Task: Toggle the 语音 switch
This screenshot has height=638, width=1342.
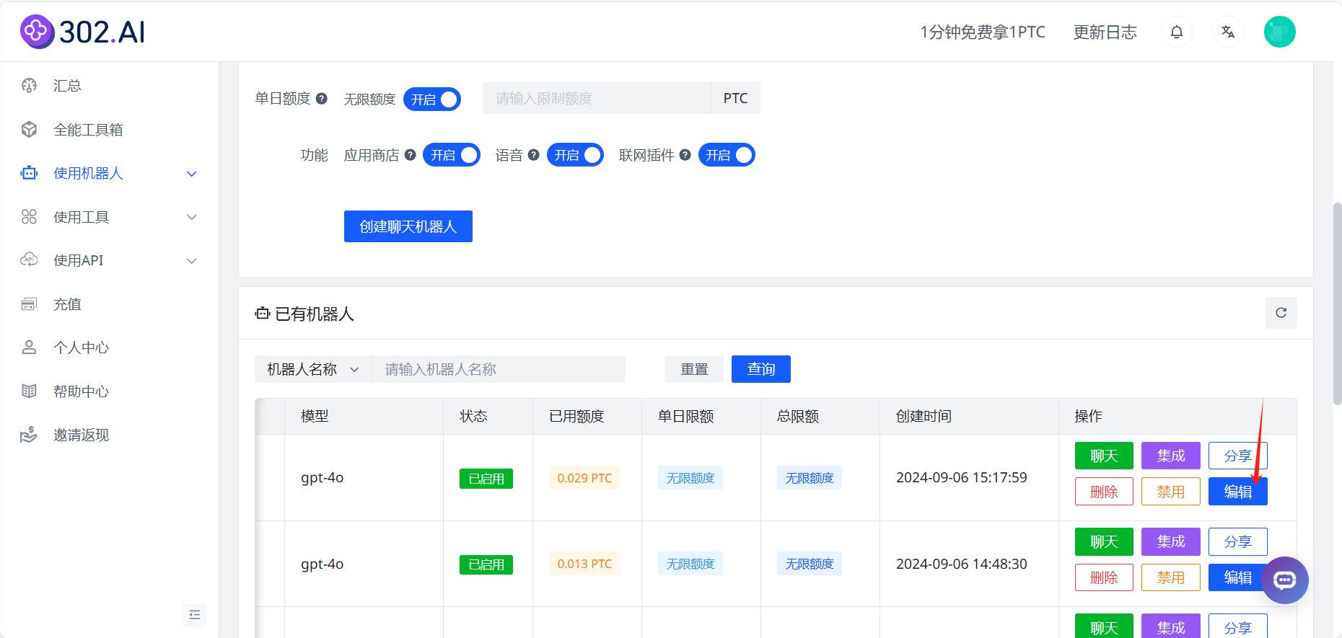Action: tap(575, 155)
